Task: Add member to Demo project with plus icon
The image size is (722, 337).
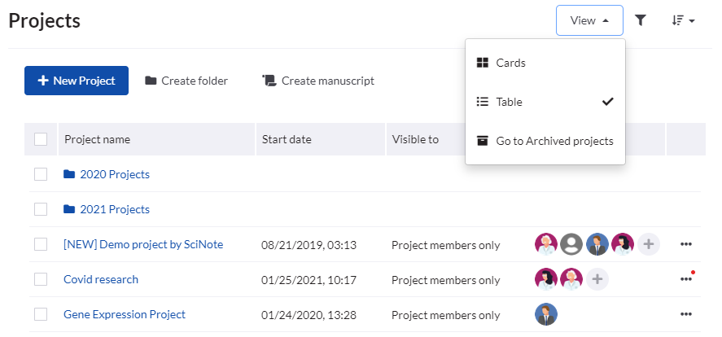Action: pyautogui.click(x=648, y=243)
